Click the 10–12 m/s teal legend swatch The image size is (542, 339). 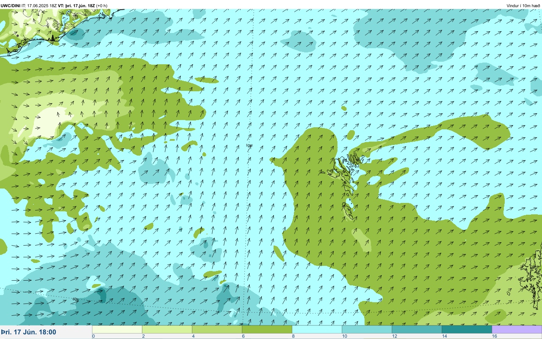(367, 329)
